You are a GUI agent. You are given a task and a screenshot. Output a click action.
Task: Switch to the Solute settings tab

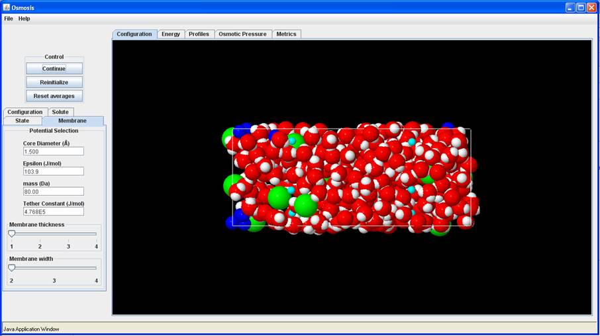60,112
